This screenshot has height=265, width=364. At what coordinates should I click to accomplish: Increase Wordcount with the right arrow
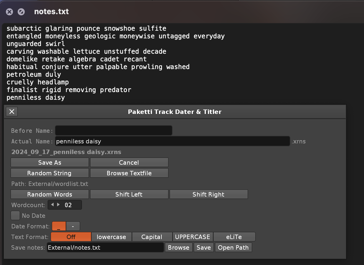(x=58, y=205)
